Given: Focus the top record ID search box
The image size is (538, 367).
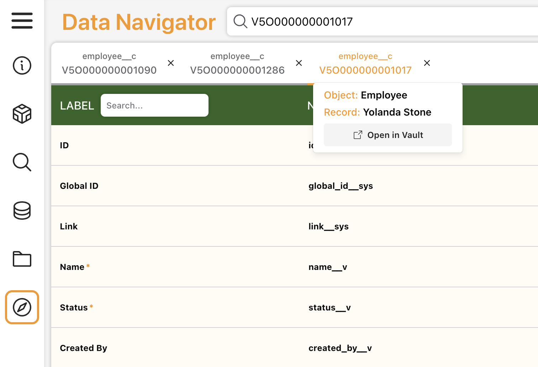Looking at the screenshot, I should (391, 21).
